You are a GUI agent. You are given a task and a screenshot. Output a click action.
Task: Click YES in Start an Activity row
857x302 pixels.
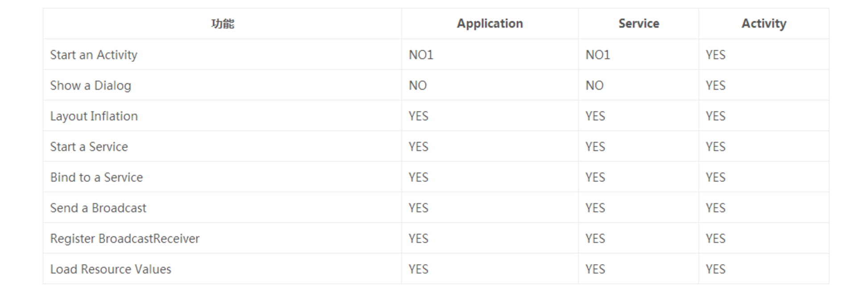[715, 55]
